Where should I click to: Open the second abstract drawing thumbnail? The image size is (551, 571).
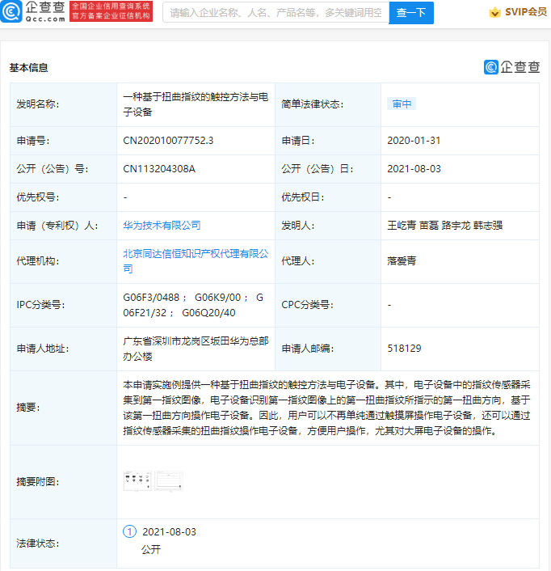(x=169, y=481)
